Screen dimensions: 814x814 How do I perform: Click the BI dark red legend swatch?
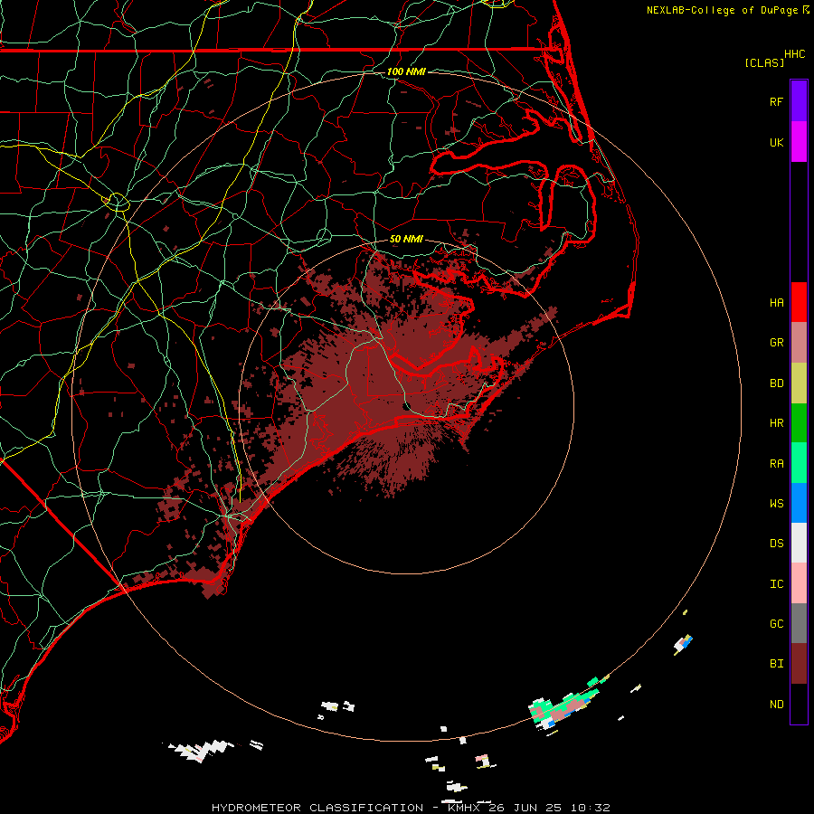click(799, 664)
